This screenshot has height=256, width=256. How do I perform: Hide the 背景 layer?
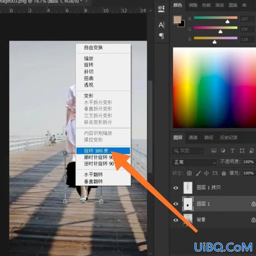coord(176,220)
